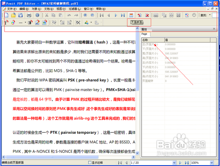Go to previous page using the toolbar arrow
220x166 pixels.
pos(109,15)
